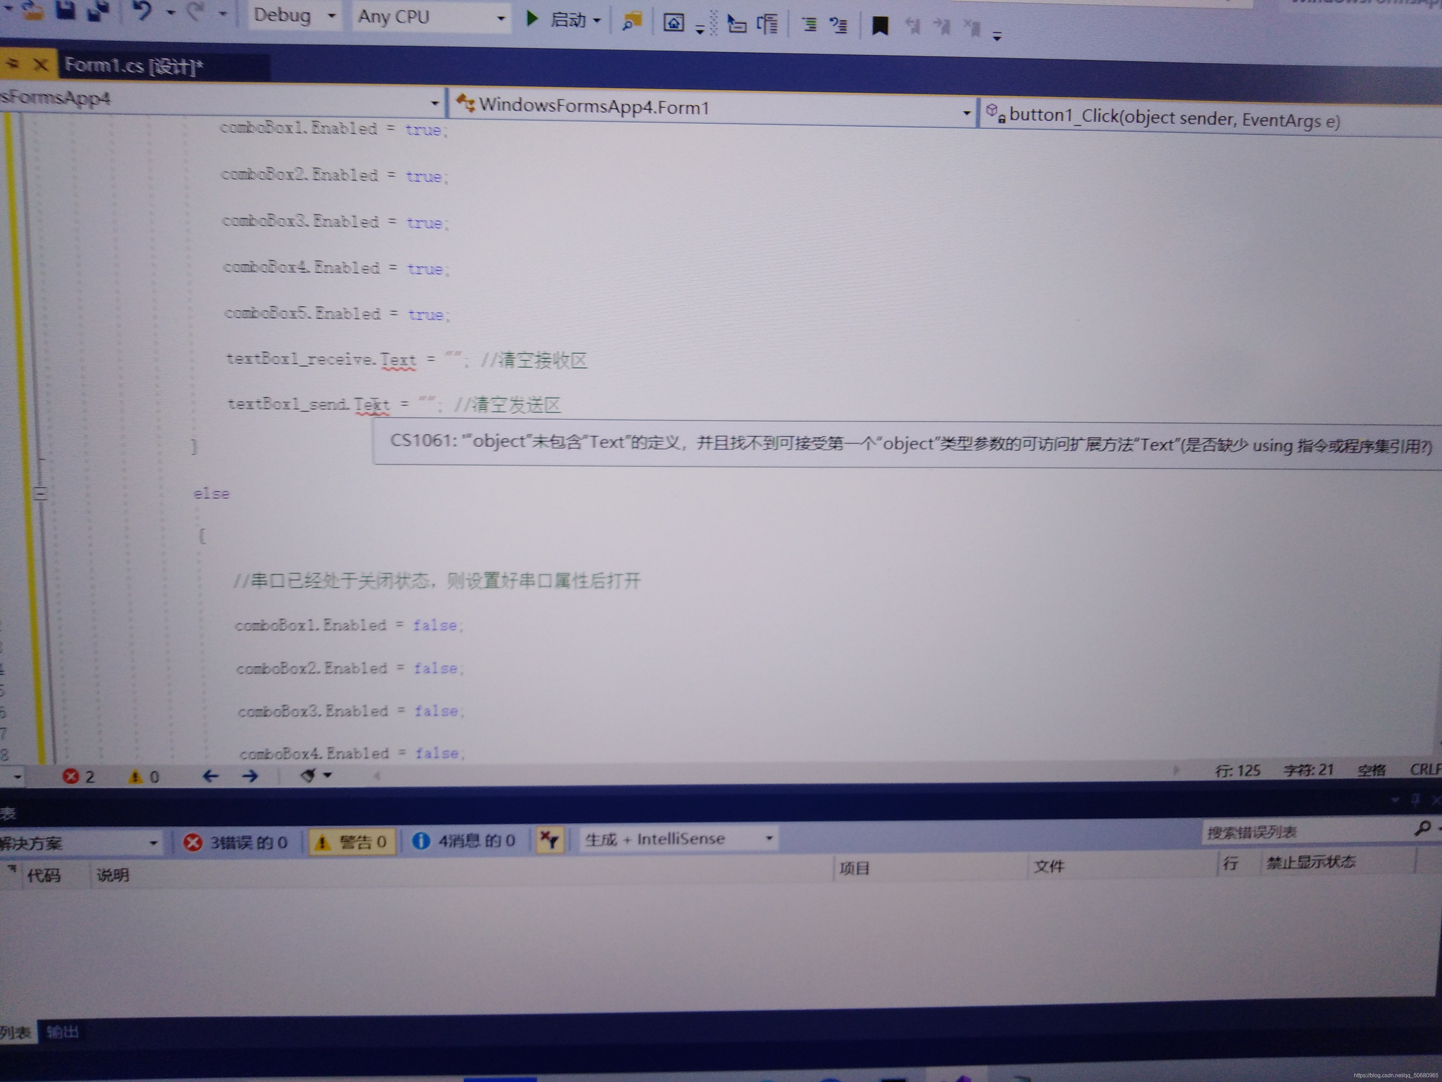Click the editor warning count indicator showing 0
The height and width of the screenshot is (1082, 1442).
coord(144,776)
